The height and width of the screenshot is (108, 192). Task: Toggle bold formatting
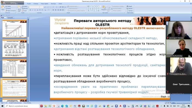30,10
